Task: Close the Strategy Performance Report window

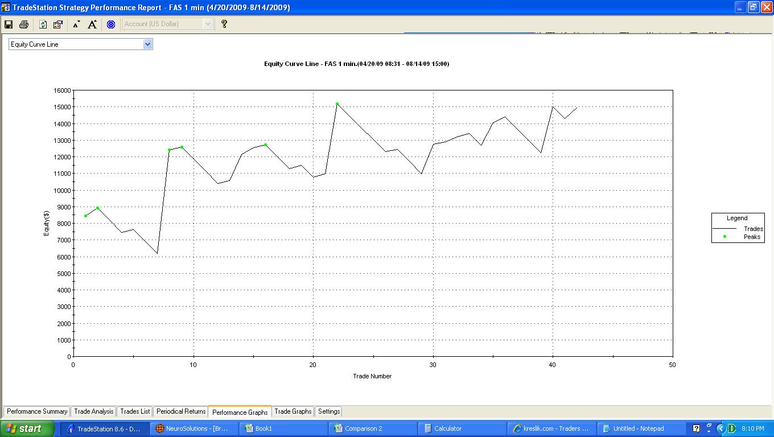Action: pos(766,7)
